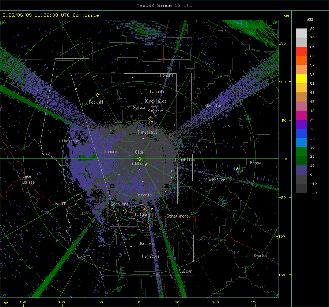Click the Lake Louise label
This screenshot has height=307, width=329.
(28, 179)
